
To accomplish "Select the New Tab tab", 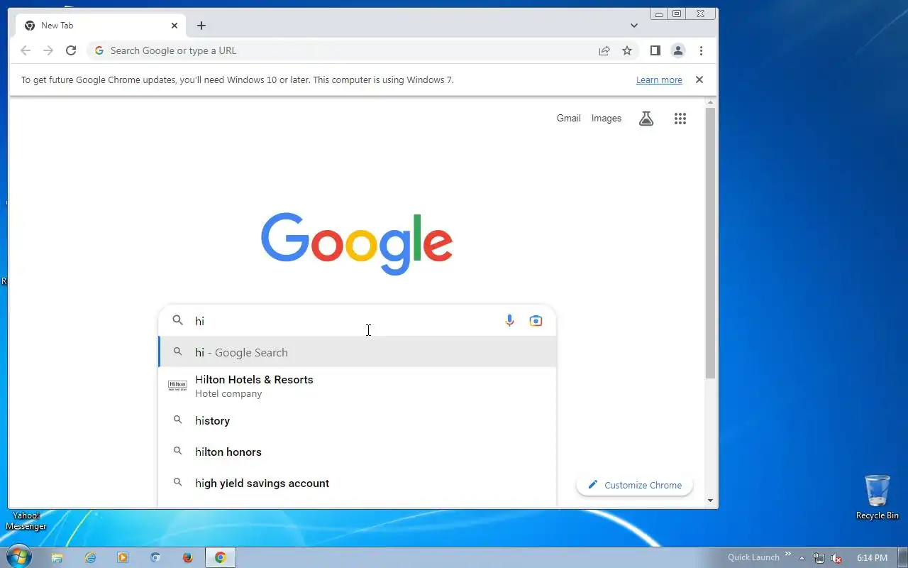I will [101, 26].
